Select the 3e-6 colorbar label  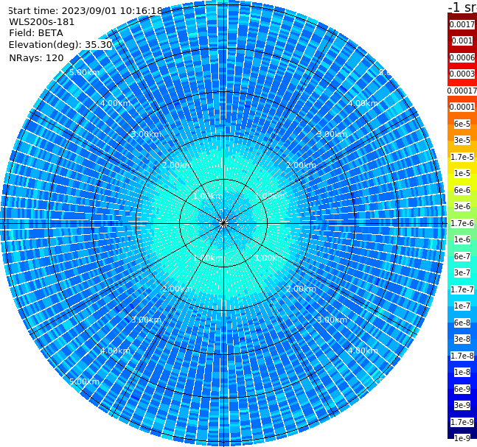tap(462, 206)
